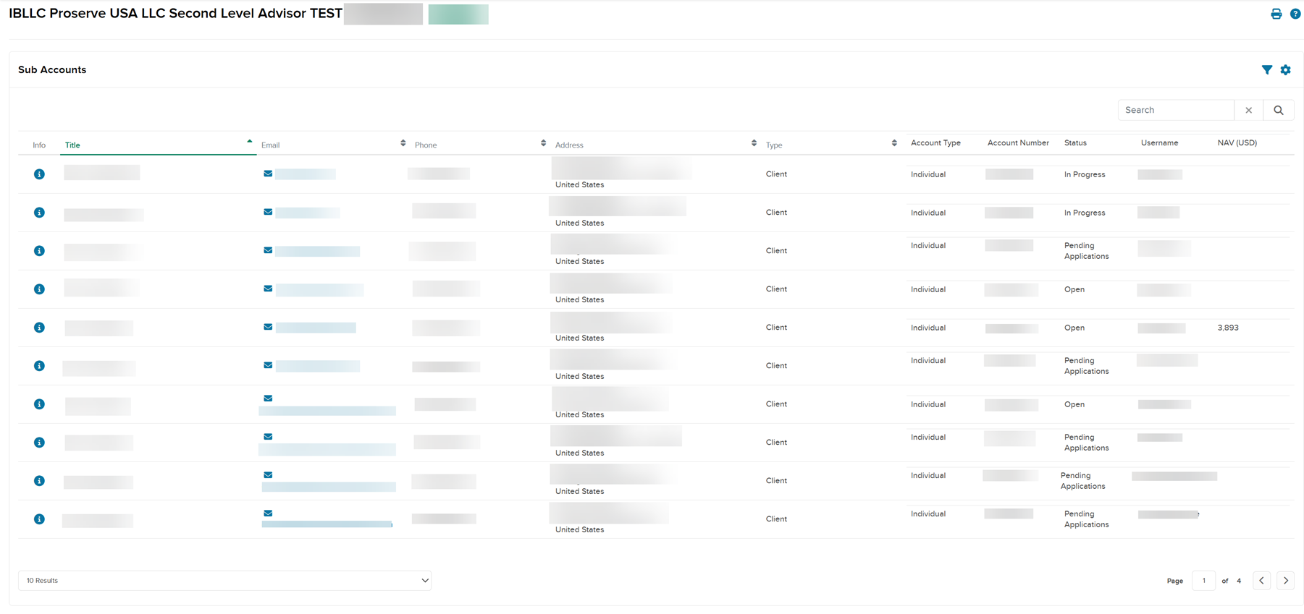
Task: Go to the next page of results
Action: click(x=1286, y=581)
